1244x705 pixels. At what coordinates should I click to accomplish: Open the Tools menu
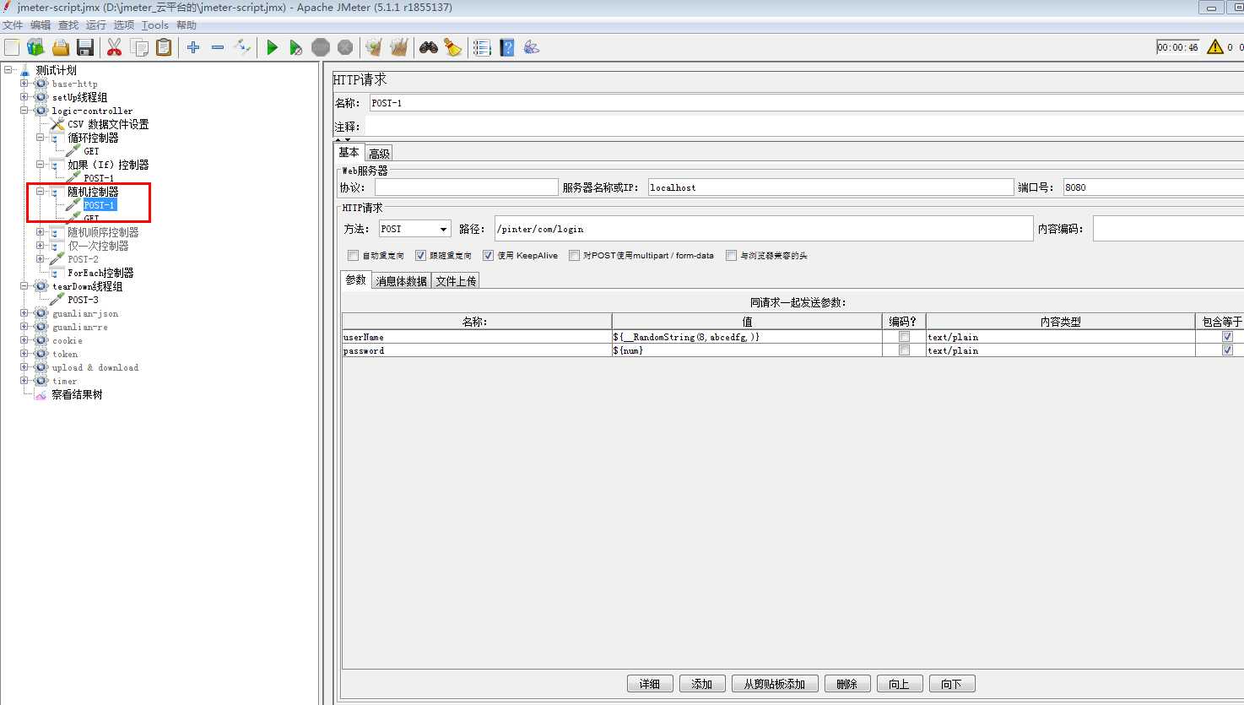tap(155, 25)
